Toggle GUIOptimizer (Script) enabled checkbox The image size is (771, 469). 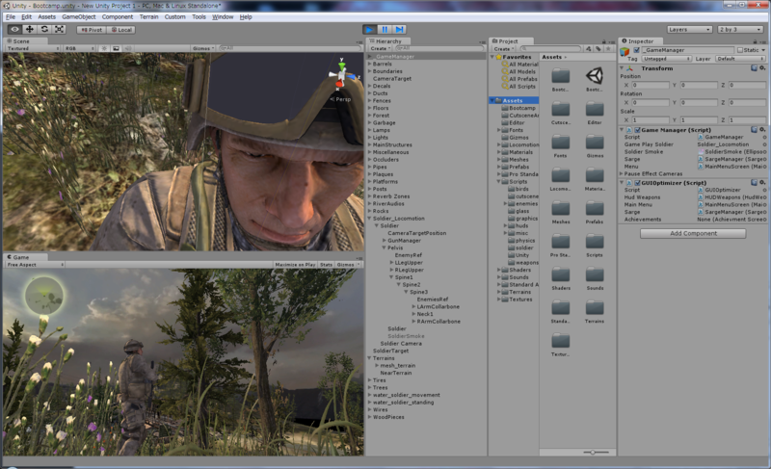(x=637, y=183)
